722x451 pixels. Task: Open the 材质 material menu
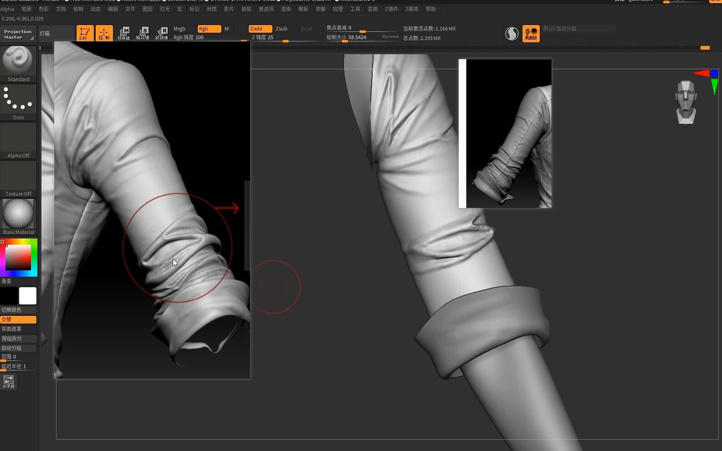tap(212, 9)
